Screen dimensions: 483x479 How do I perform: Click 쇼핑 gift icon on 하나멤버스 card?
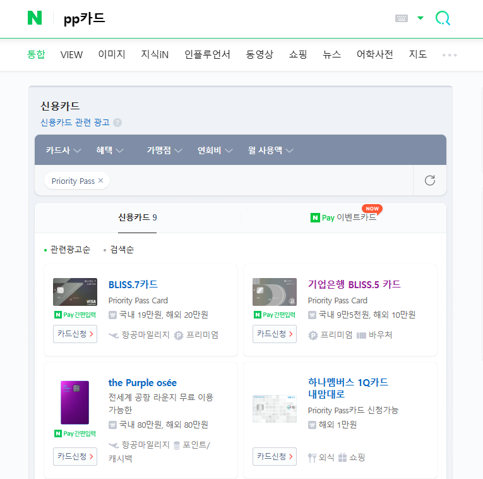[x=342, y=458]
